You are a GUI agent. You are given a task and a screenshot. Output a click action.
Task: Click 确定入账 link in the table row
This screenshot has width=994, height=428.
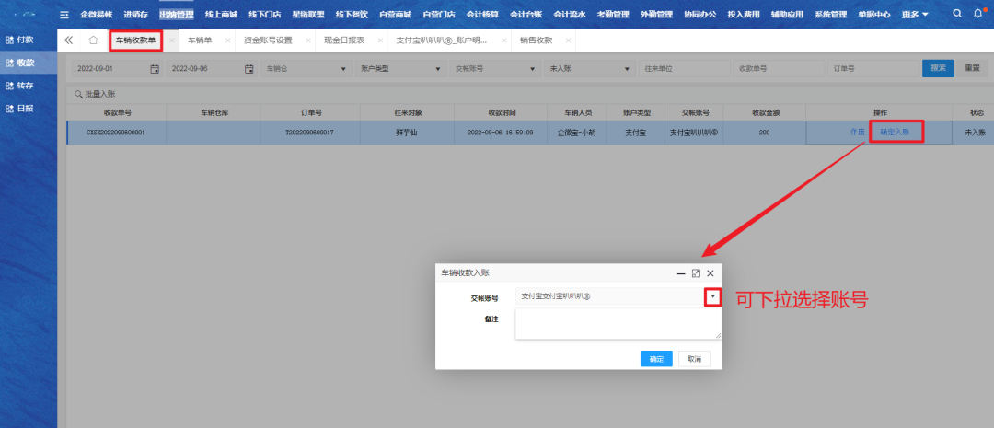point(894,133)
